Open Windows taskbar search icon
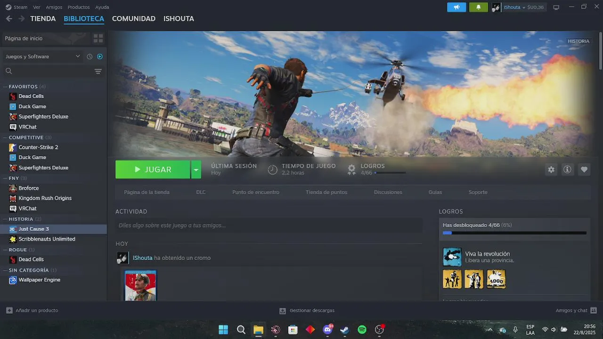This screenshot has width=603, height=339. [x=241, y=330]
